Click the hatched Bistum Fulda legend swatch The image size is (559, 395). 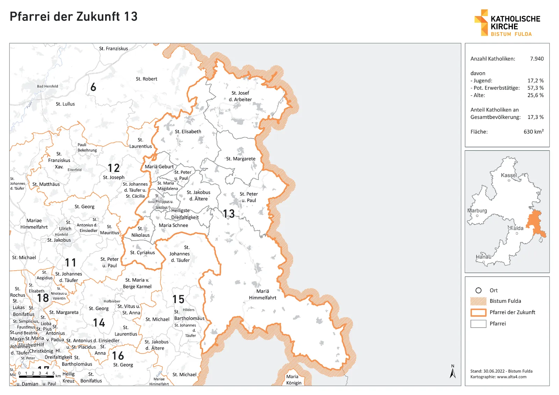pos(478,301)
